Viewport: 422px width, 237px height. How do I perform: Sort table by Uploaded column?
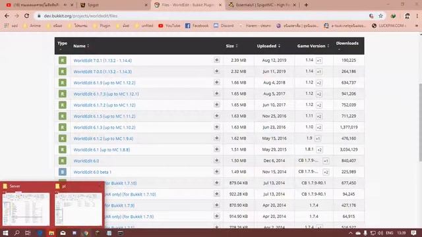click(268, 46)
